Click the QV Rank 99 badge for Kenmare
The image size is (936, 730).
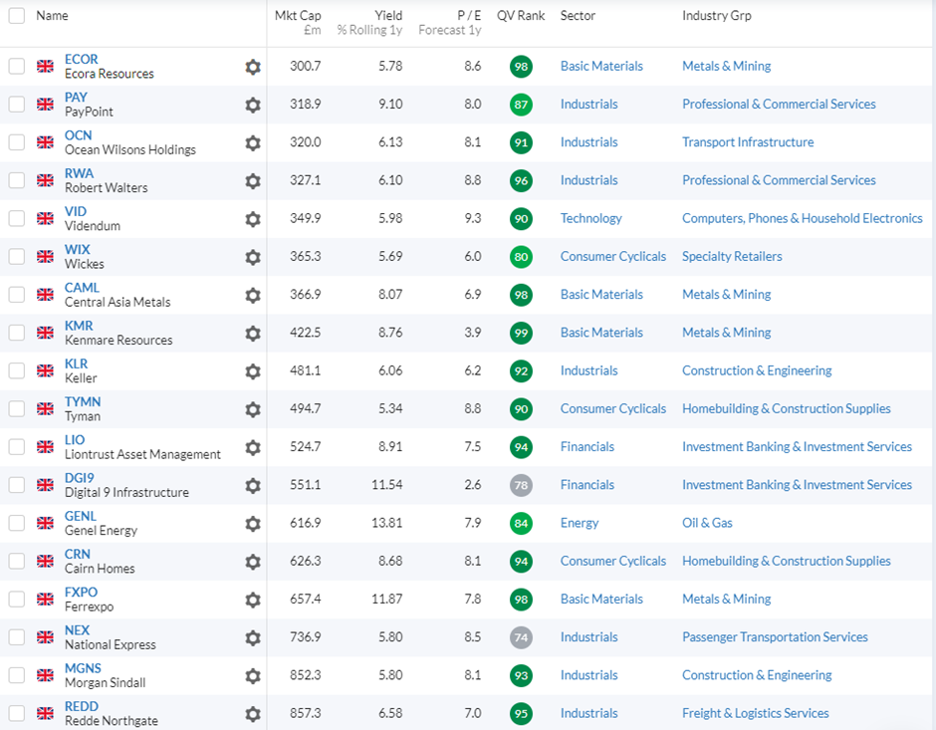521,333
